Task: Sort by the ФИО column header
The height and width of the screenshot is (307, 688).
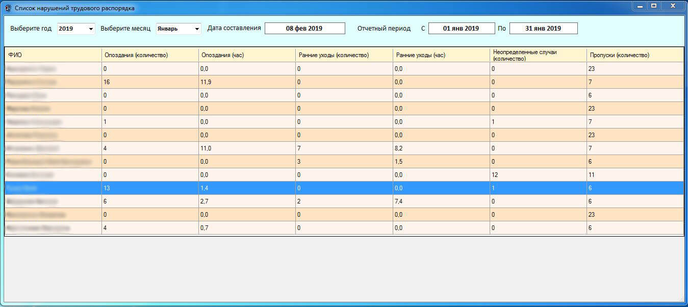Action: tap(53, 55)
